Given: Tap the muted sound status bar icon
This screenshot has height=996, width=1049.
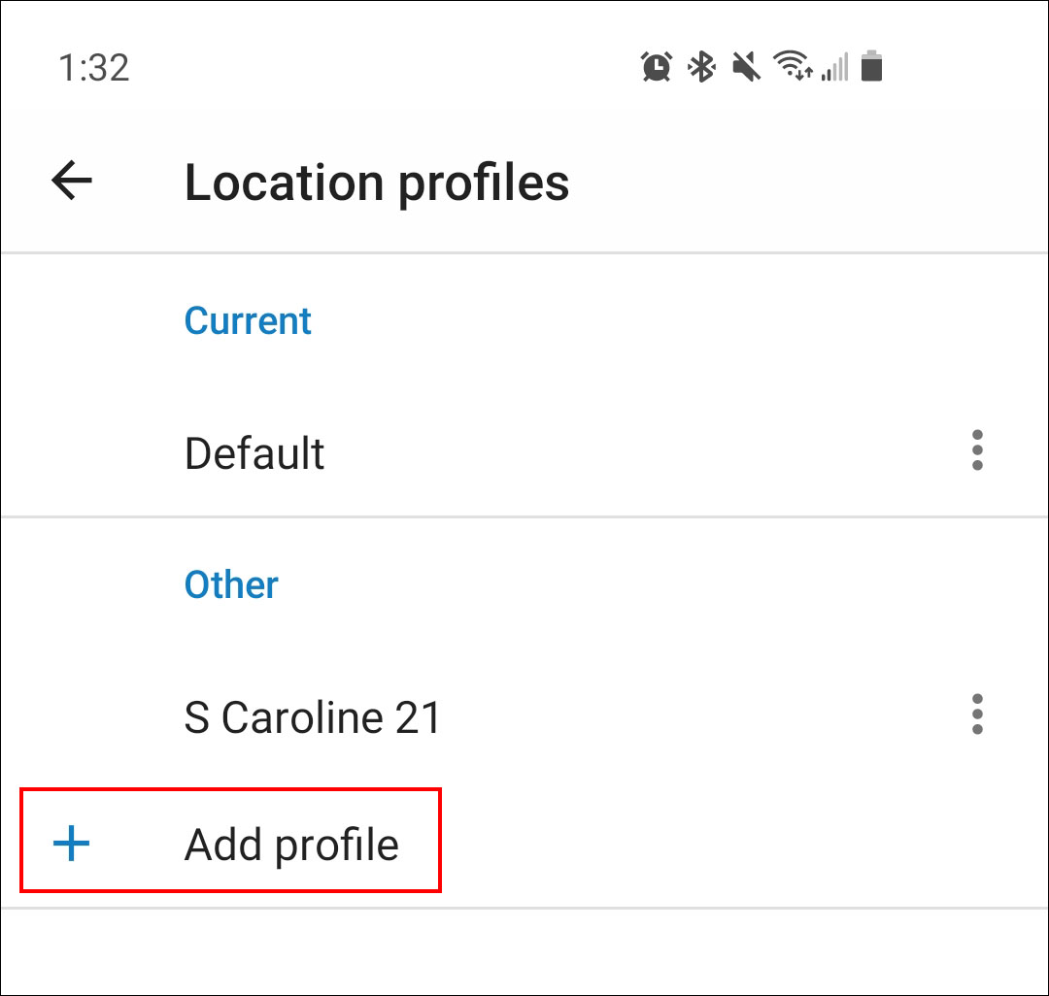Looking at the screenshot, I should [x=744, y=66].
